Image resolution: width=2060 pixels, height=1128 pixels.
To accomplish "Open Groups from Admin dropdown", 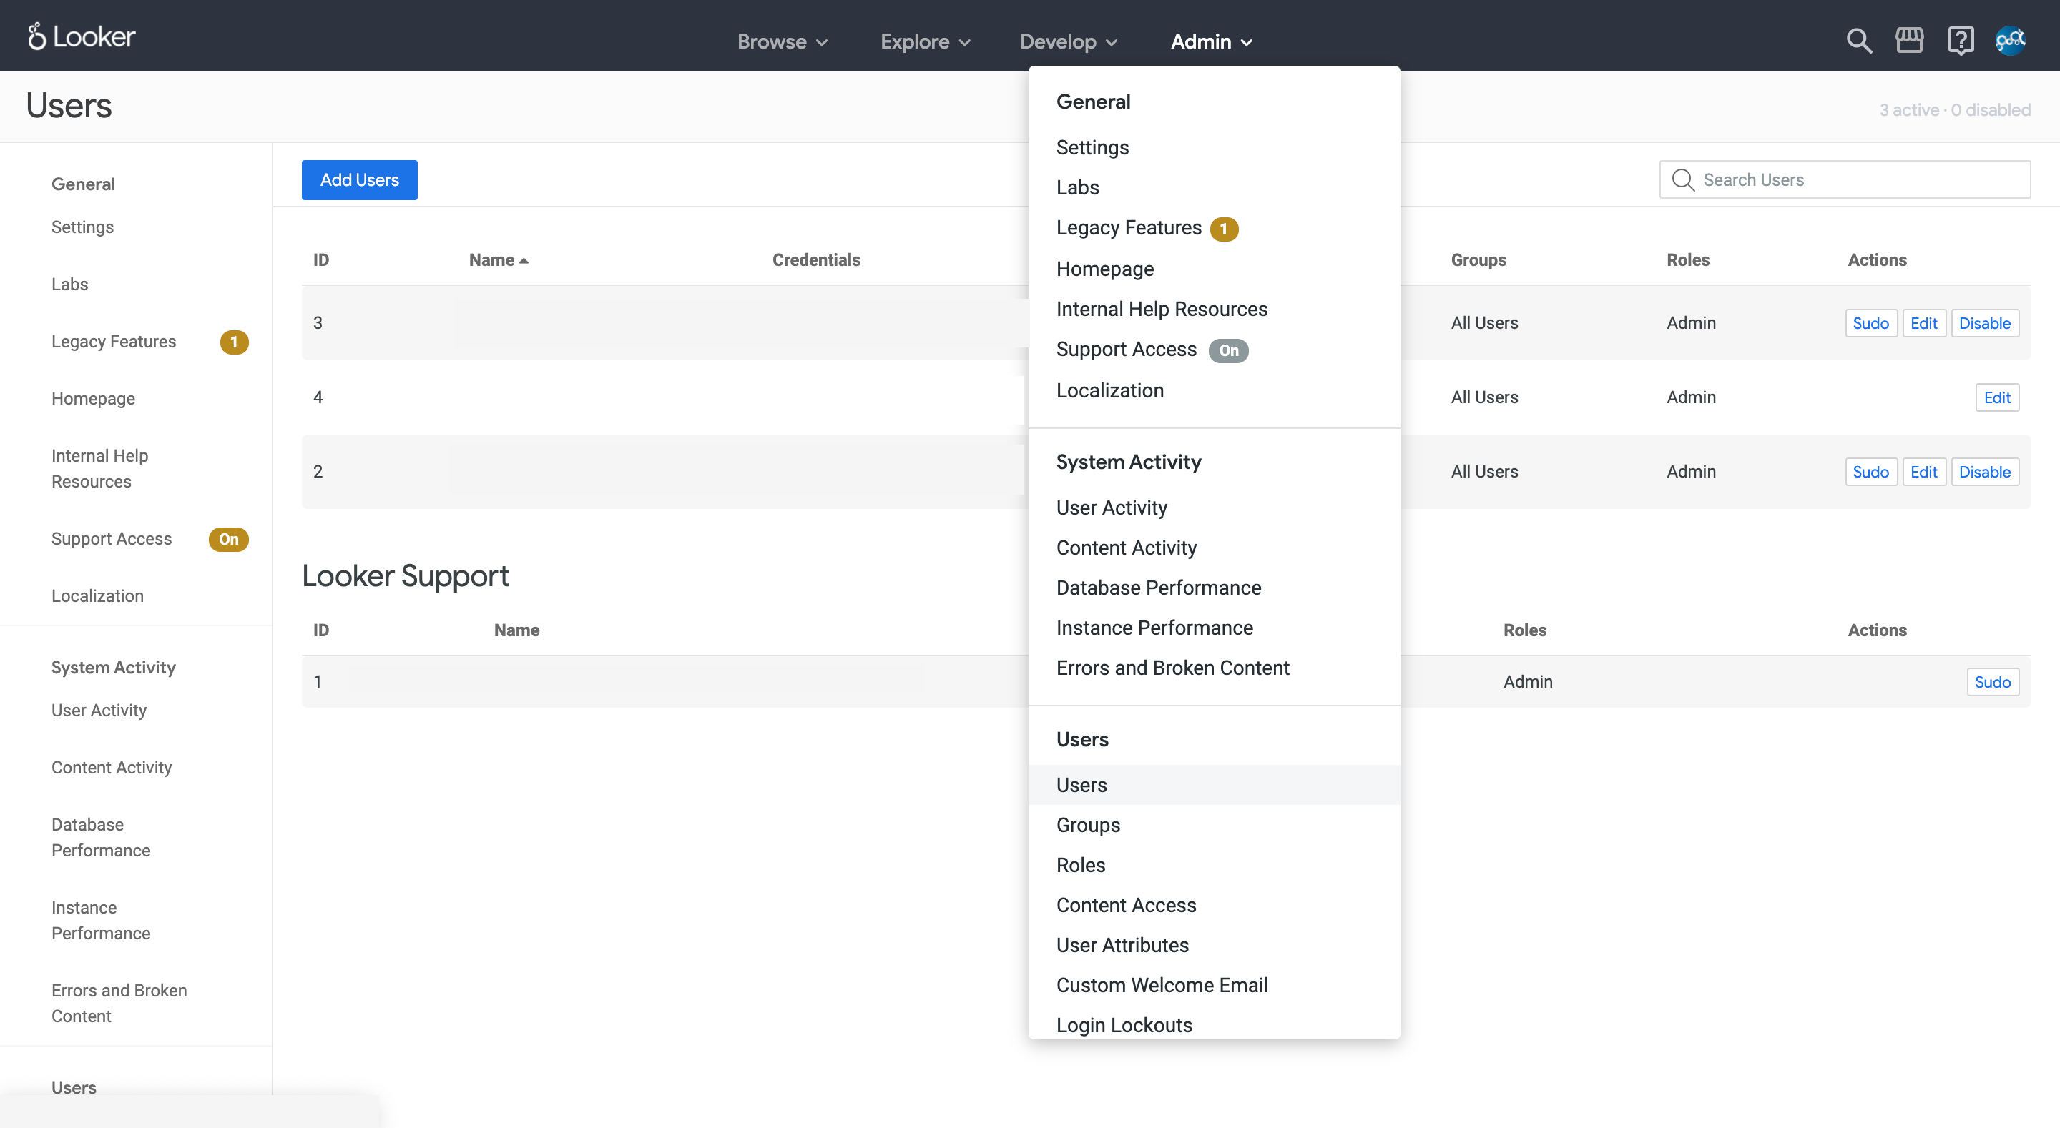I will pyautogui.click(x=1087, y=826).
